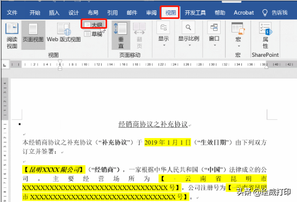
Task: Open the 引用 ribbon tab
Action: pyautogui.click(x=113, y=12)
